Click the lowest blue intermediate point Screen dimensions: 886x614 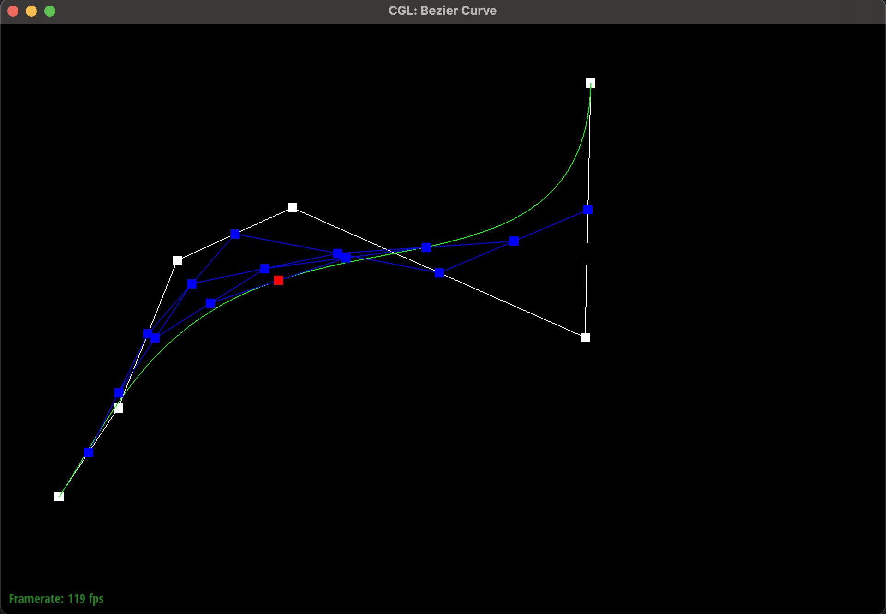tap(89, 452)
